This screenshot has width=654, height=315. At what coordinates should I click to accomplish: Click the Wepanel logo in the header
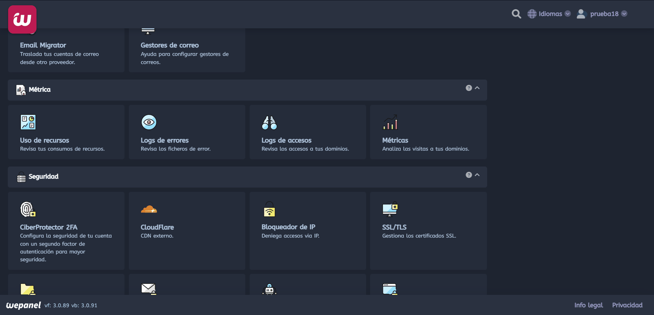tap(22, 19)
